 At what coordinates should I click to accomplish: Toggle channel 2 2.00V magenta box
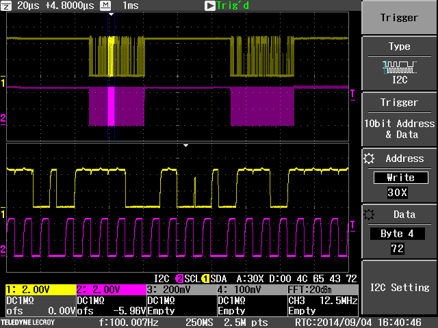[110, 289]
